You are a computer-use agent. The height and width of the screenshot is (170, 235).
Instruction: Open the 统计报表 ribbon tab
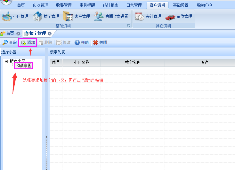110,5
